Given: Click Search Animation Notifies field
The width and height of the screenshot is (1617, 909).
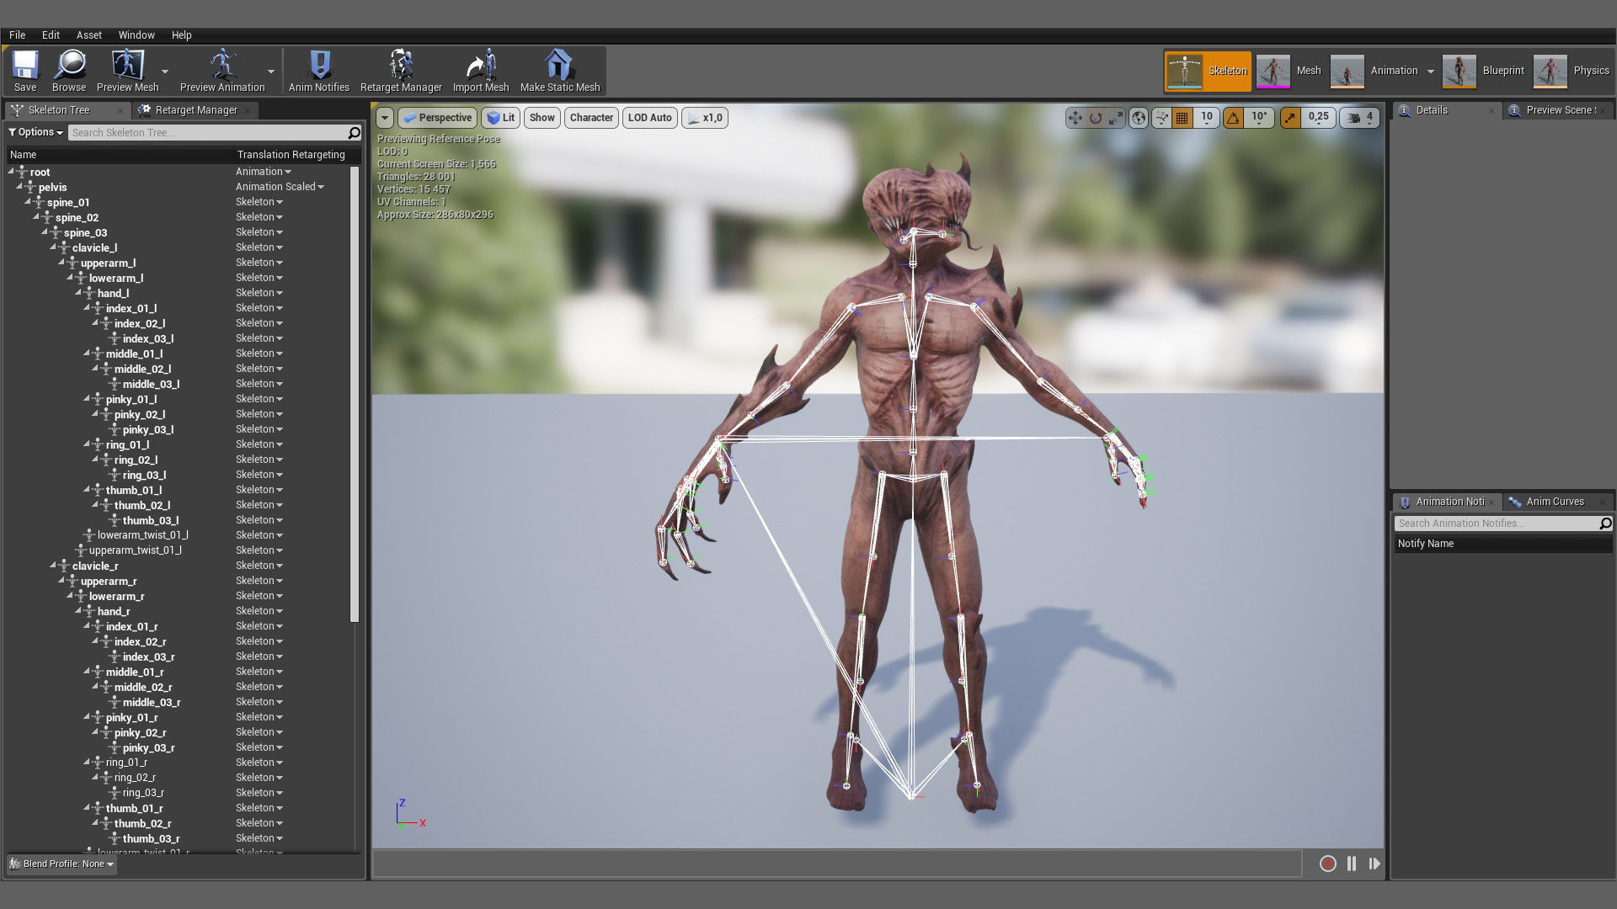Looking at the screenshot, I should pyautogui.click(x=1497, y=524).
